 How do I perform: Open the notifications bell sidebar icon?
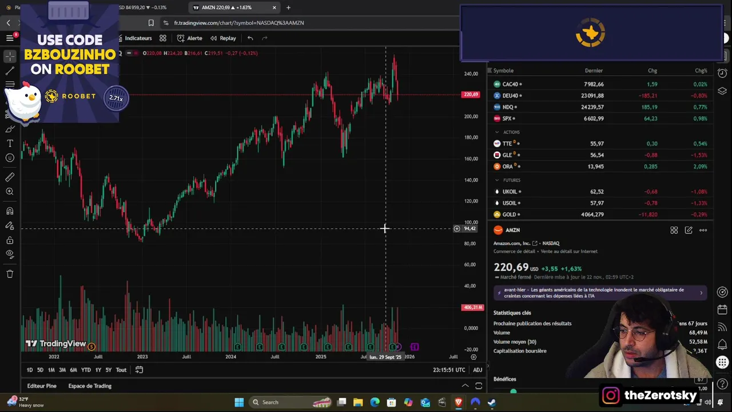click(x=722, y=344)
